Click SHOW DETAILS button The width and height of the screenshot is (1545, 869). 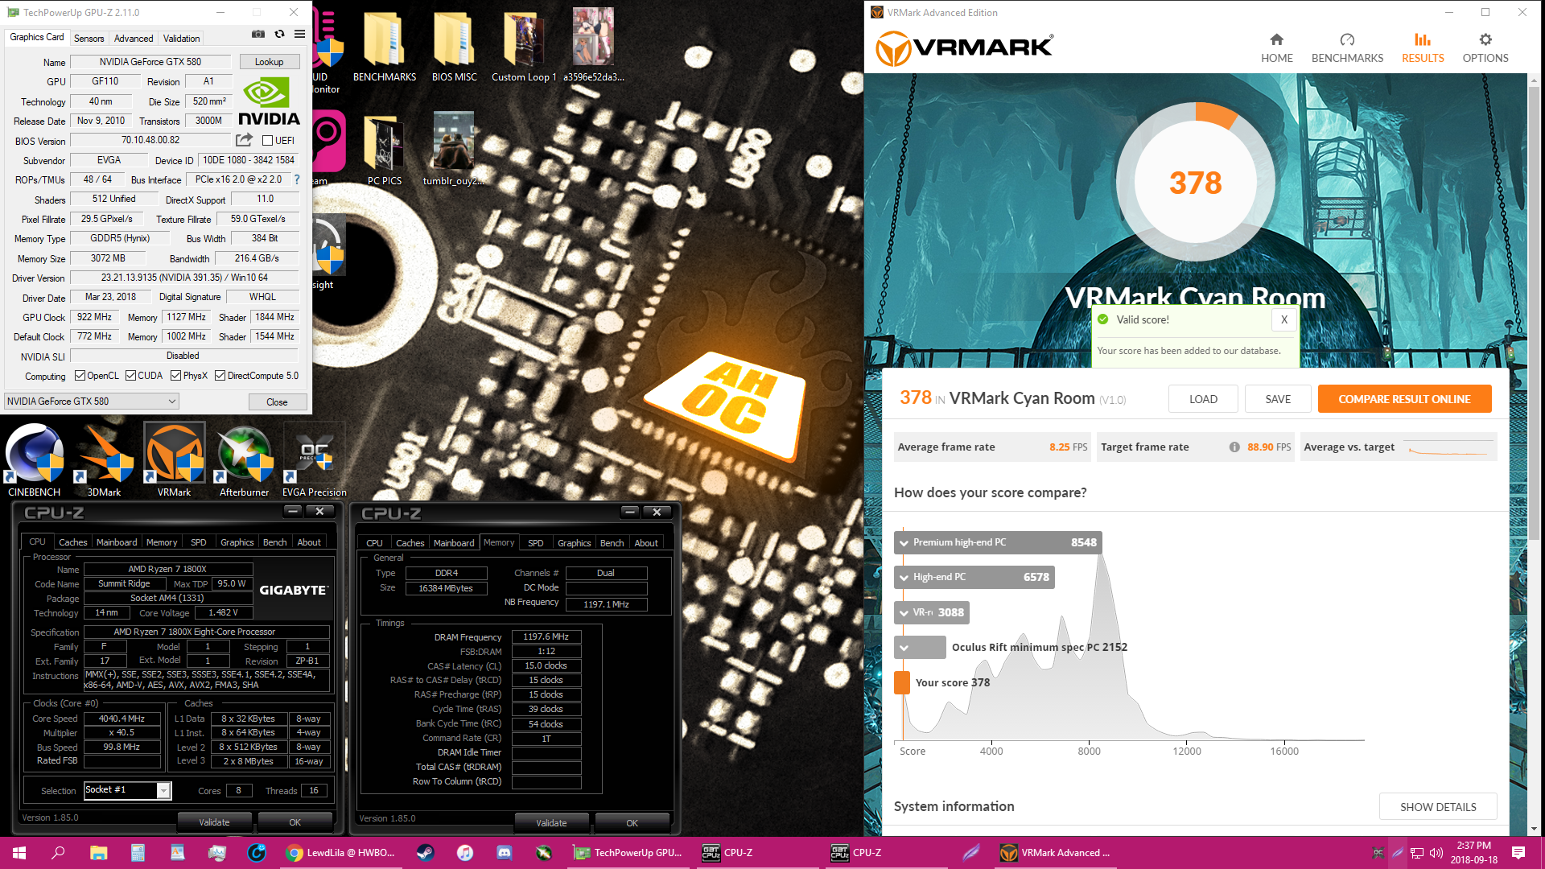pos(1438,807)
